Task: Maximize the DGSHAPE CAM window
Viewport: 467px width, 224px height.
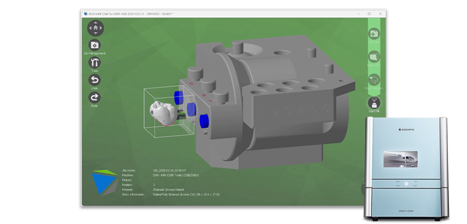Action: coord(369,13)
